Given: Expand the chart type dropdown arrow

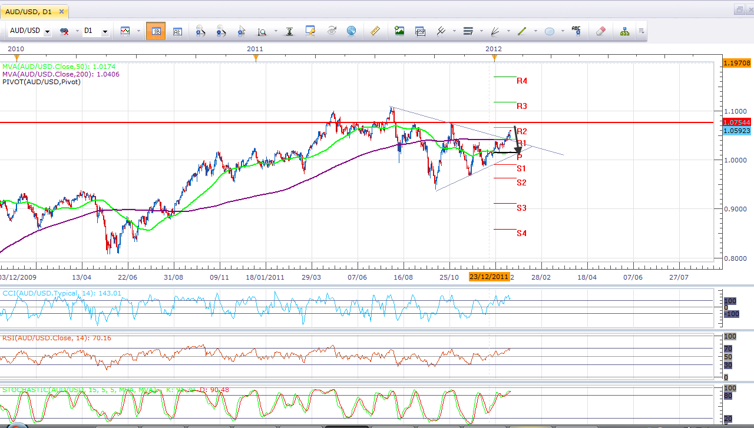Looking at the screenshot, I should [x=138, y=31].
